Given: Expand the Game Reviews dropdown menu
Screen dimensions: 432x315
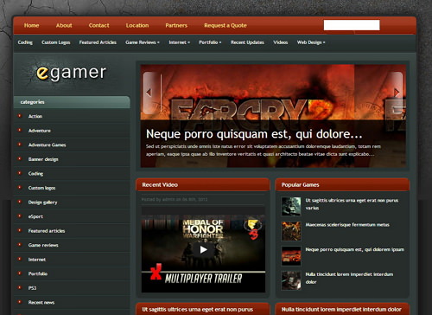Looking at the screenshot, I should pyautogui.click(x=143, y=42).
